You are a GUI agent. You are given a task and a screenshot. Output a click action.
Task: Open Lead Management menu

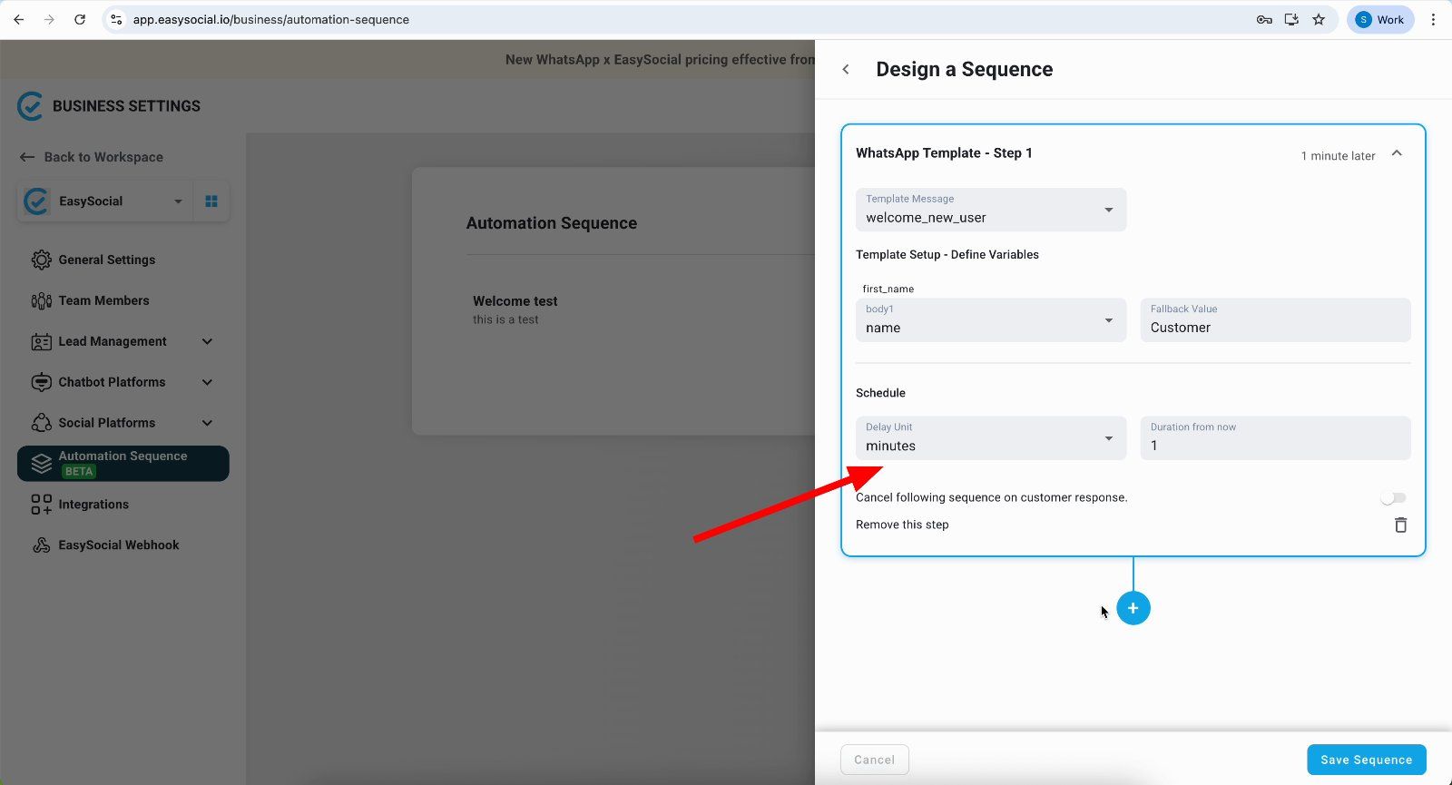113,341
